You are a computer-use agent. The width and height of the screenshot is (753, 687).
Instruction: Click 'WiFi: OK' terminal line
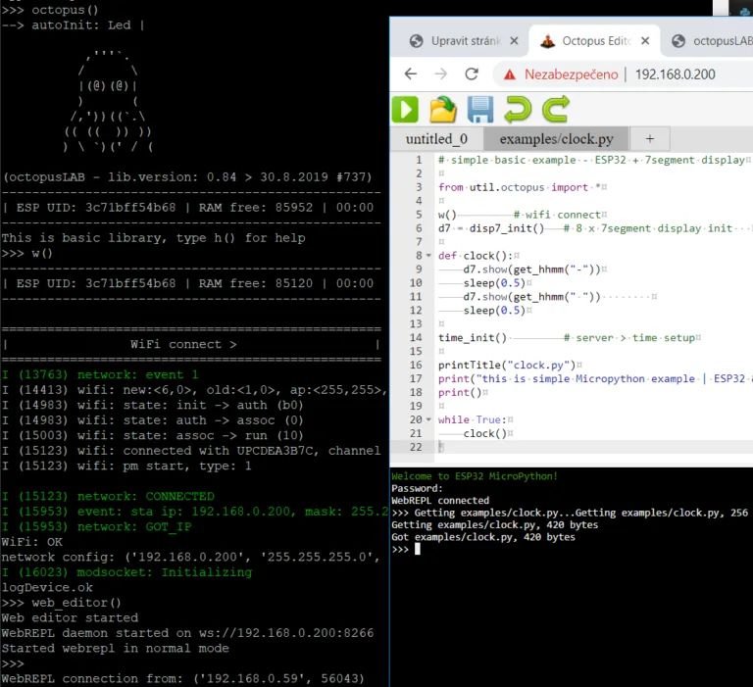31,542
